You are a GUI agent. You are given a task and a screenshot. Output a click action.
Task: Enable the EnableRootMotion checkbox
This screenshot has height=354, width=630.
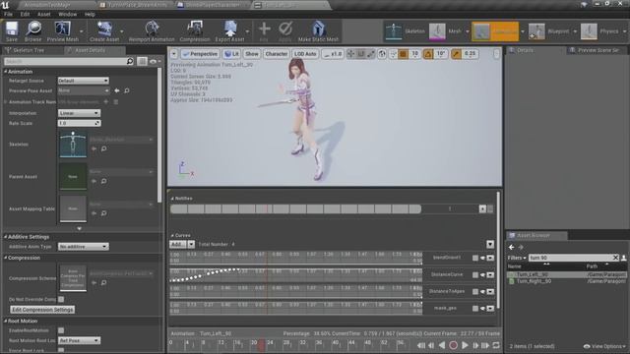point(61,330)
